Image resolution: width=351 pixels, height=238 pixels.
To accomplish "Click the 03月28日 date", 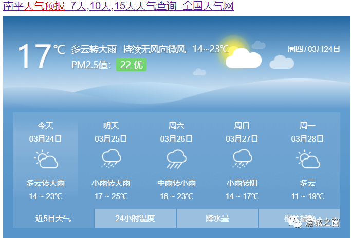I will click(307, 139).
